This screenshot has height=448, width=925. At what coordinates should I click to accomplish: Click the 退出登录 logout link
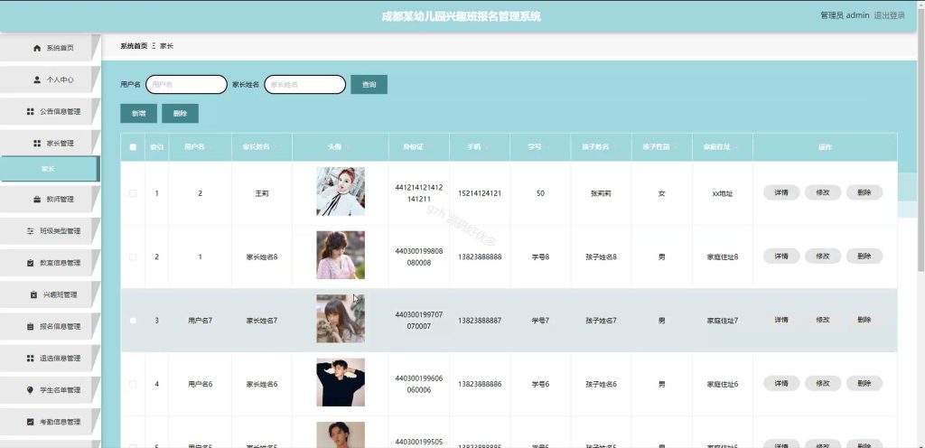(x=890, y=15)
